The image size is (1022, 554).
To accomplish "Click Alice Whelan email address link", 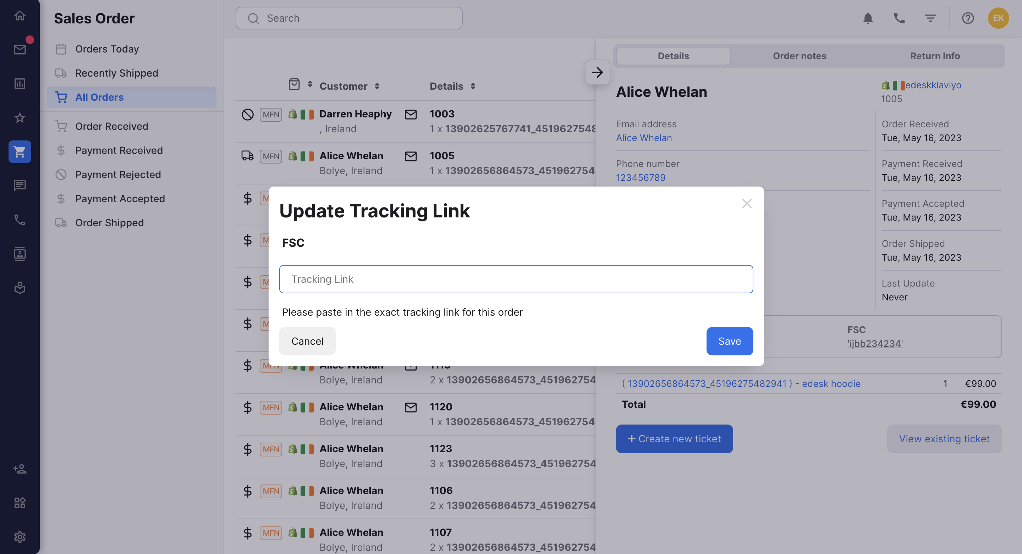I will 644,137.
